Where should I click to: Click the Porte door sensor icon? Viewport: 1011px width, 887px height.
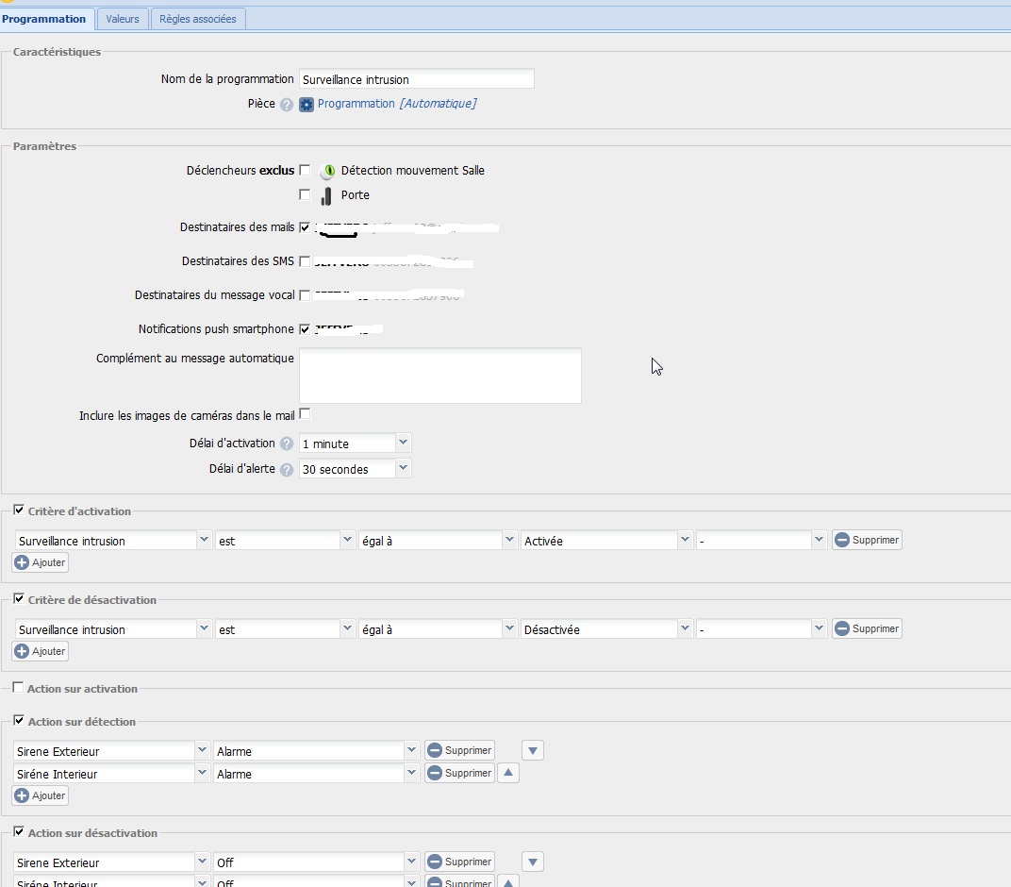point(326,196)
